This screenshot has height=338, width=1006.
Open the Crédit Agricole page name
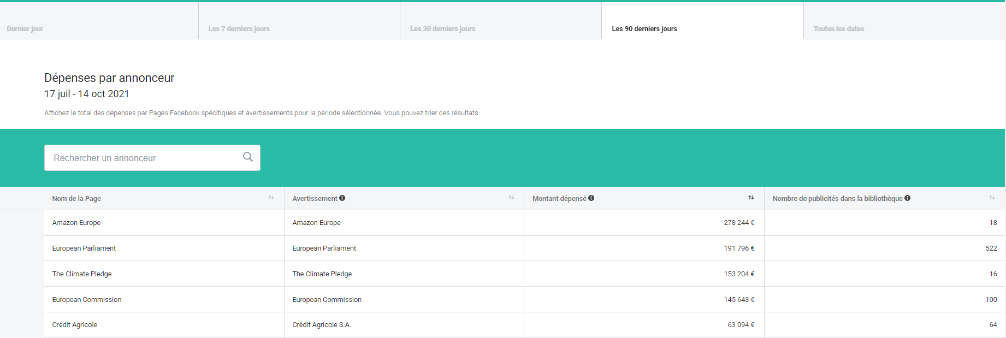(x=75, y=325)
